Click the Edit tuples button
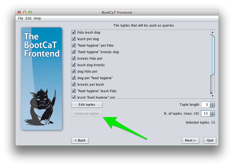The width and height of the screenshot is (234, 167). click(87, 104)
